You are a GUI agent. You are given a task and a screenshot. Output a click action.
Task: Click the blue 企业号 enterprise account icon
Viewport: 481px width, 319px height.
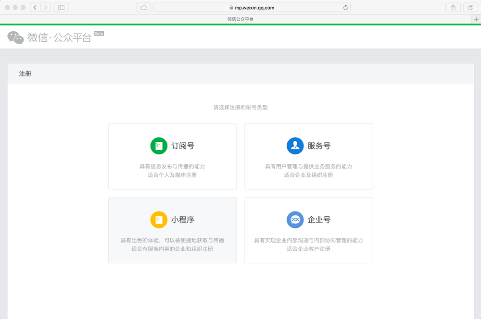295,220
